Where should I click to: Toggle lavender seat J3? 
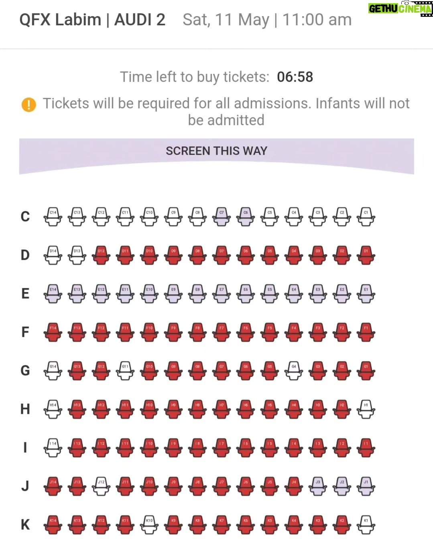point(318,486)
